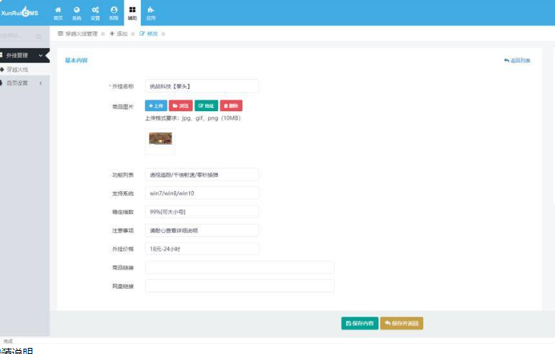Click the 返回列表 link
555x354 pixels.
coord(518,60)
